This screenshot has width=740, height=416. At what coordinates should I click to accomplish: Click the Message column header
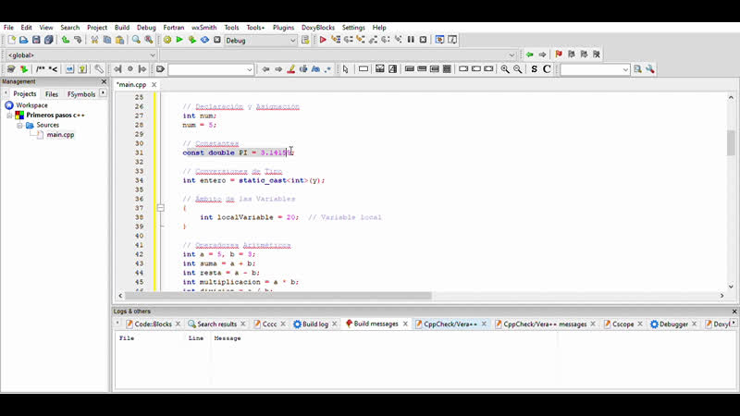coord(228,338)
